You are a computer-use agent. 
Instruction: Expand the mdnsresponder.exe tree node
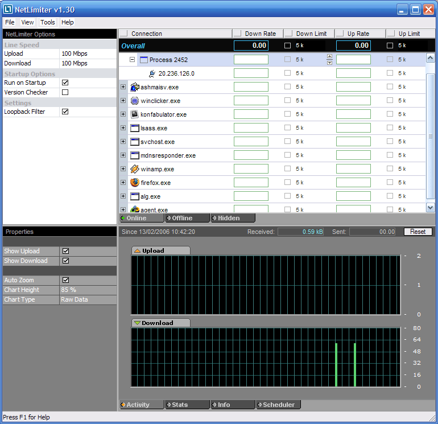(123, 155)
